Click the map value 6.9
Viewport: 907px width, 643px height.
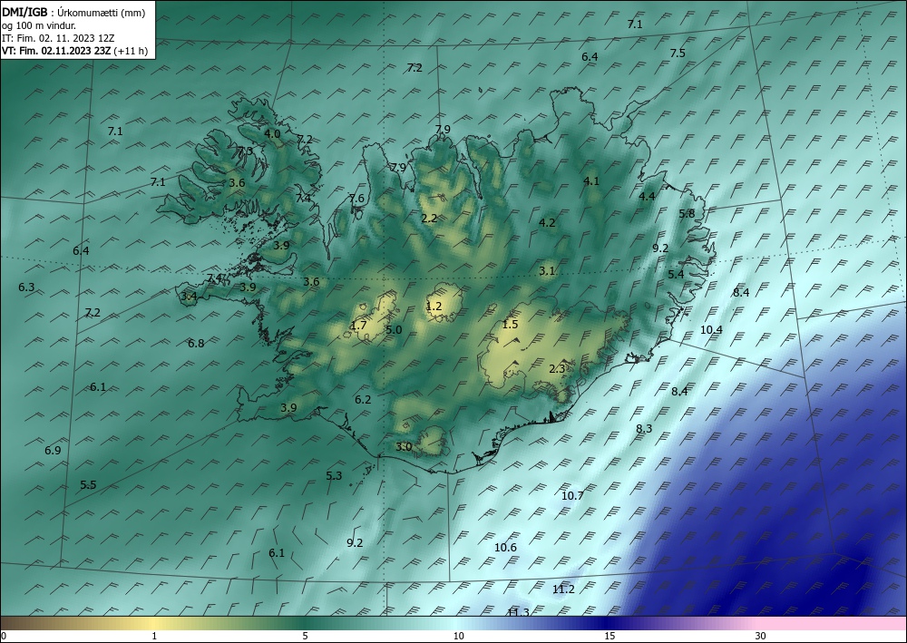pyautogui.click(x=53, y=450)
